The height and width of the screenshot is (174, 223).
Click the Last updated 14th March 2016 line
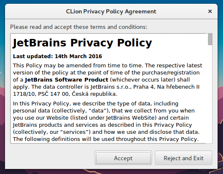pos(58,56)
